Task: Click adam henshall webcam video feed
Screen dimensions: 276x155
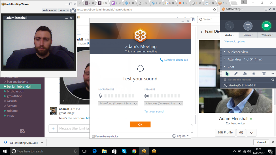Action: 39,44
